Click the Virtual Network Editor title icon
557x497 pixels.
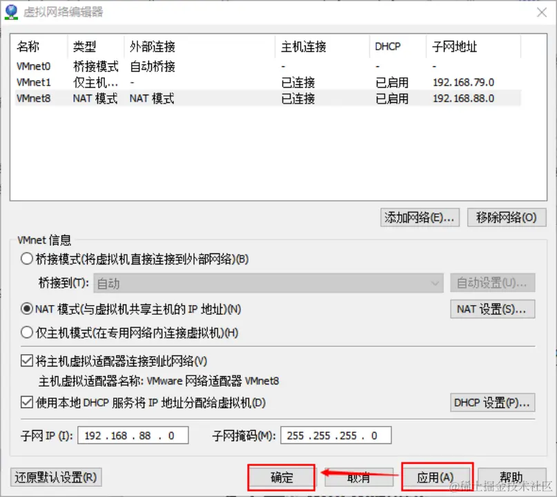(11, 12)
